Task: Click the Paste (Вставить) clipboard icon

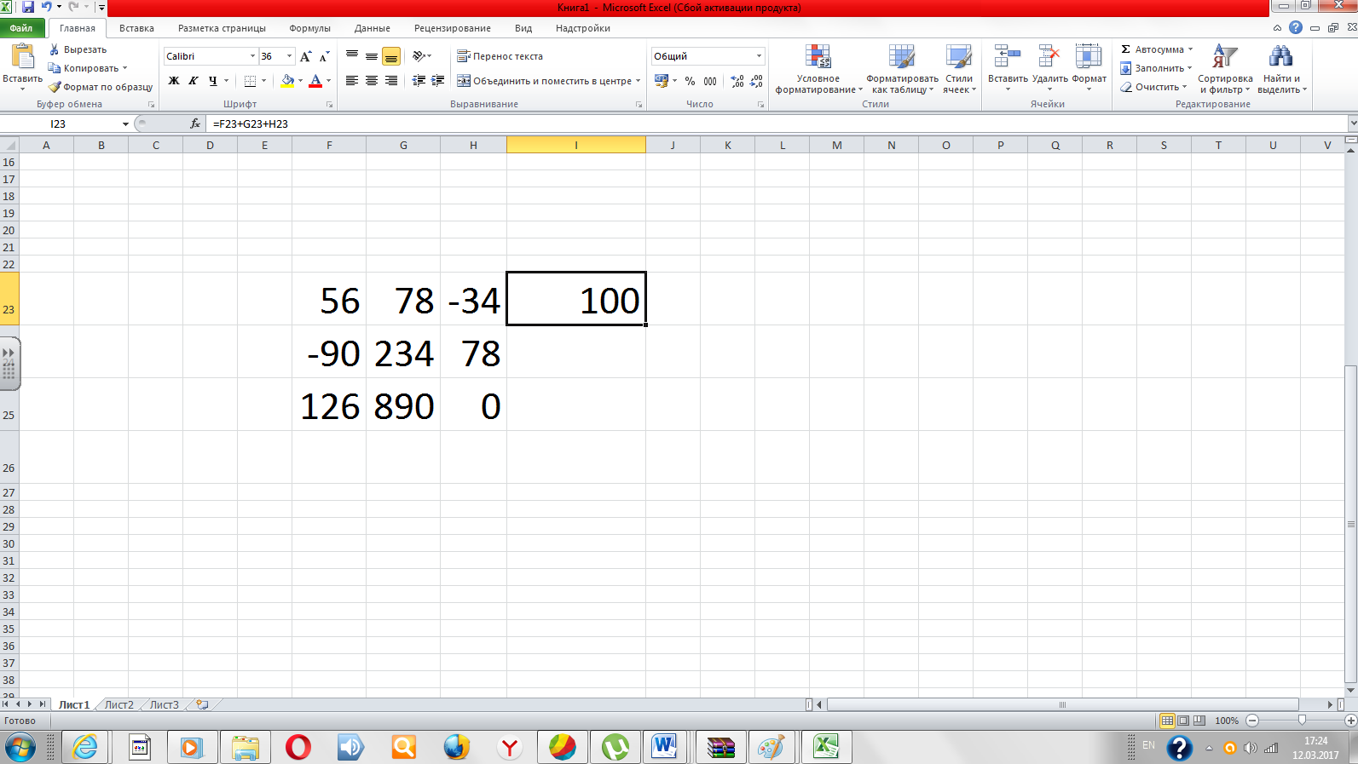Action: pos(22,56)
